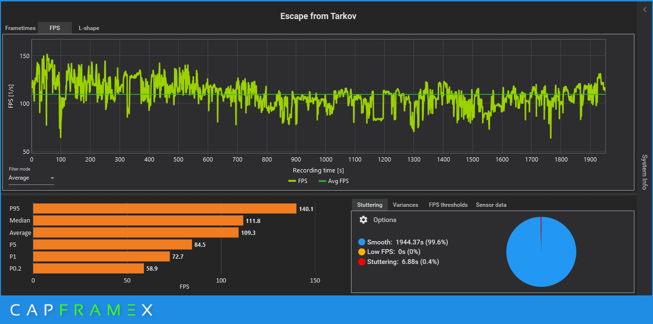Click the Average bar showing 109.3
The width and height of the screenshot is (653, 324).
tap(136, 233)
